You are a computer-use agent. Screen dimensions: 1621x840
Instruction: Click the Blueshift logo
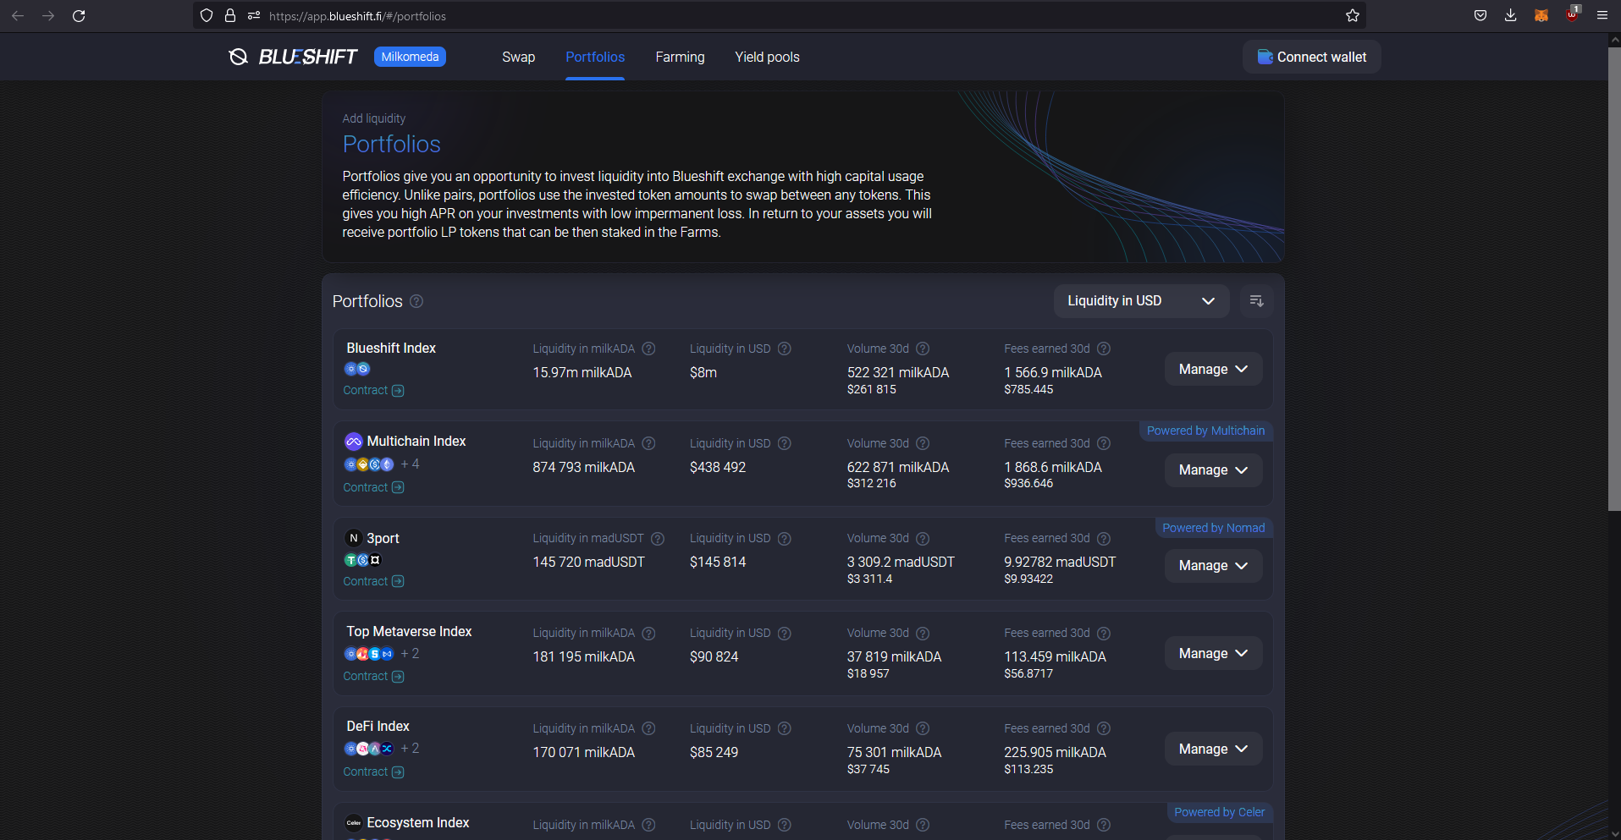[293, 57]
